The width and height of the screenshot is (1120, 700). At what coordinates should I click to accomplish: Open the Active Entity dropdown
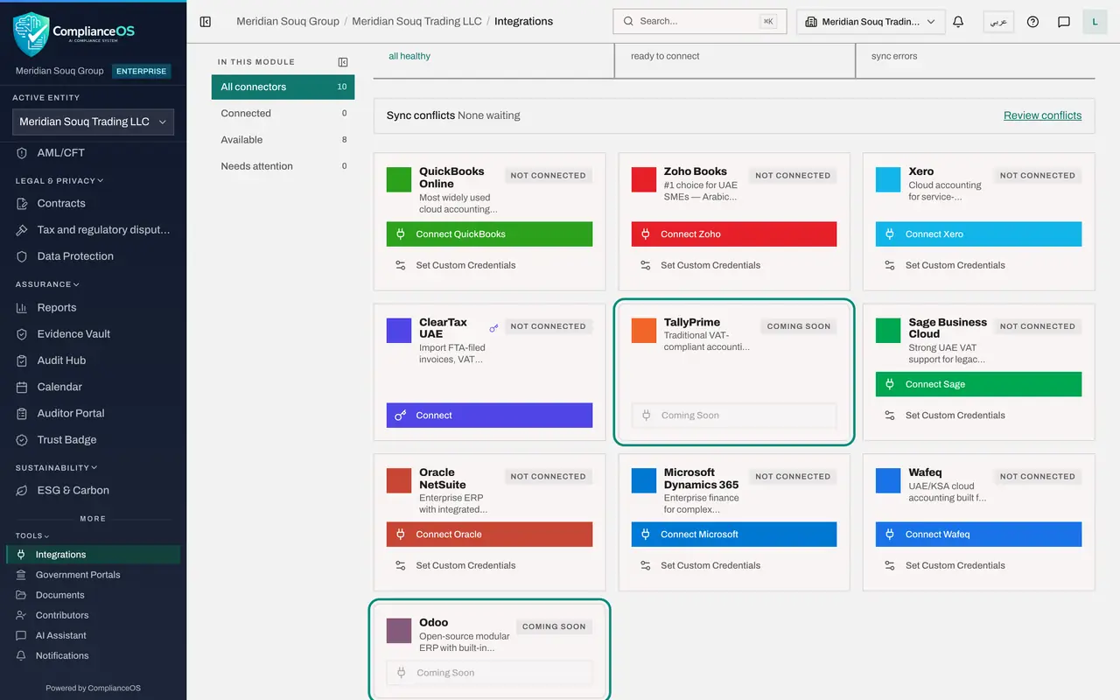tap(93, 122)
